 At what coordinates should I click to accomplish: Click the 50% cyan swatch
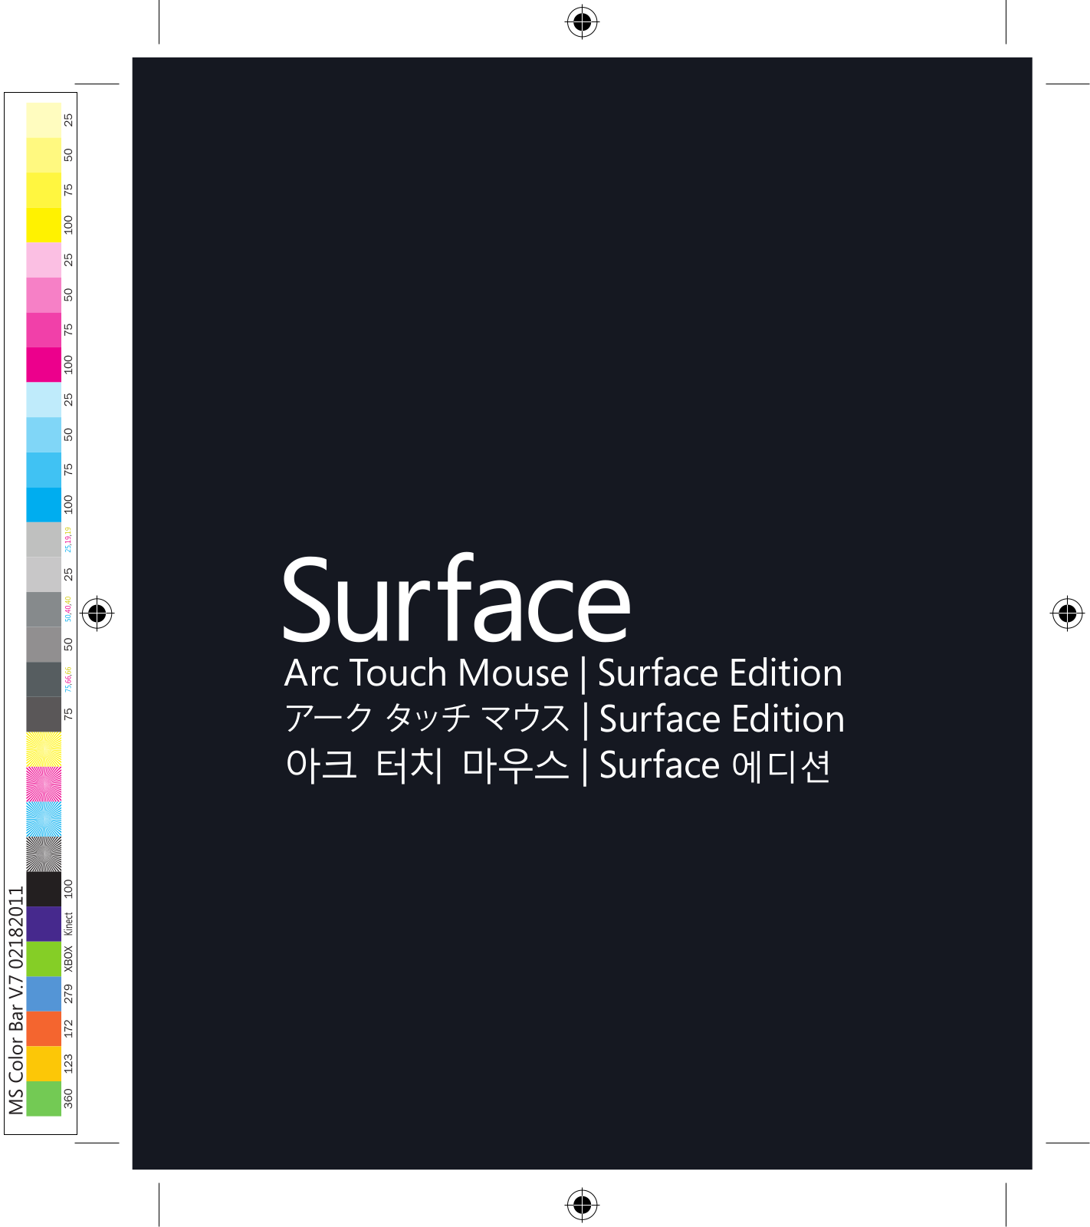[44, 435]
